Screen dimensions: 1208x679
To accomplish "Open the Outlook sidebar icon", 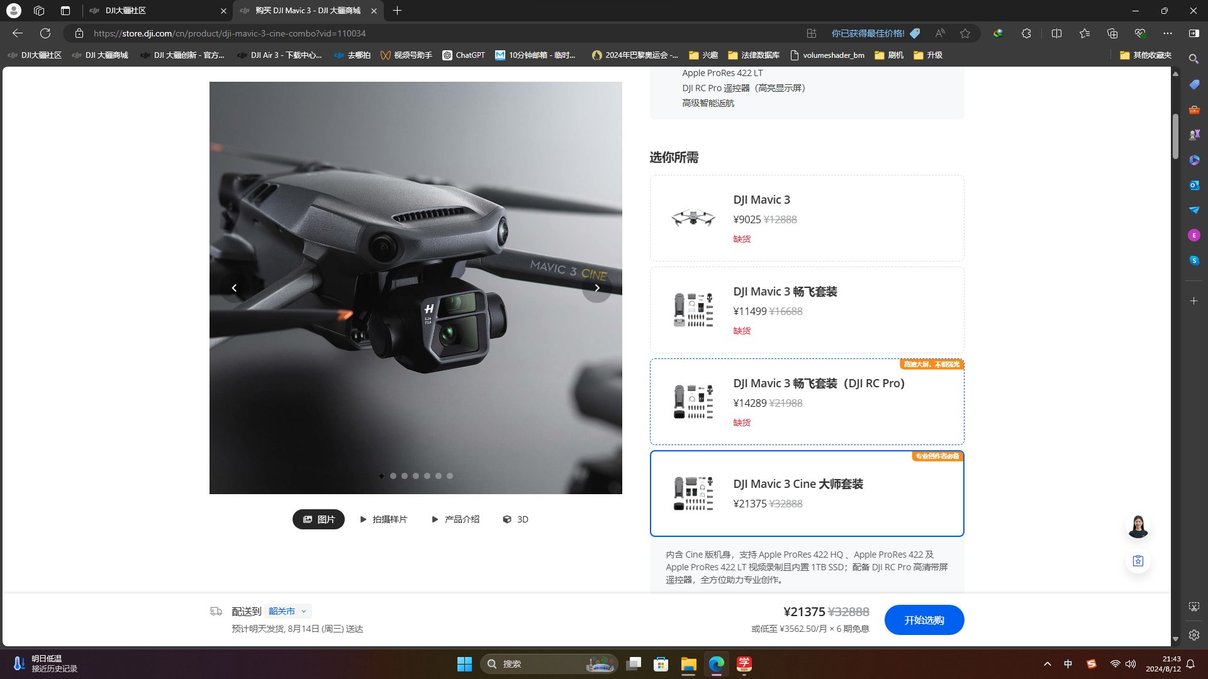I will (x=1194, y=185).
